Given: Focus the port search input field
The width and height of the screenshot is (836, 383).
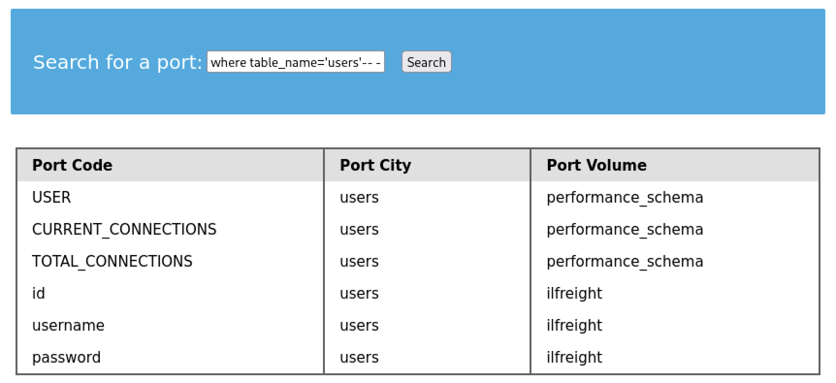Looking at the screenshot, I should (x=295, y=62).
